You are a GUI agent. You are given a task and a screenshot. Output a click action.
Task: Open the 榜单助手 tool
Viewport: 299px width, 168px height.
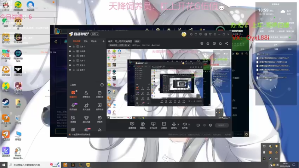pyautogui.click(x=99, y=107)
